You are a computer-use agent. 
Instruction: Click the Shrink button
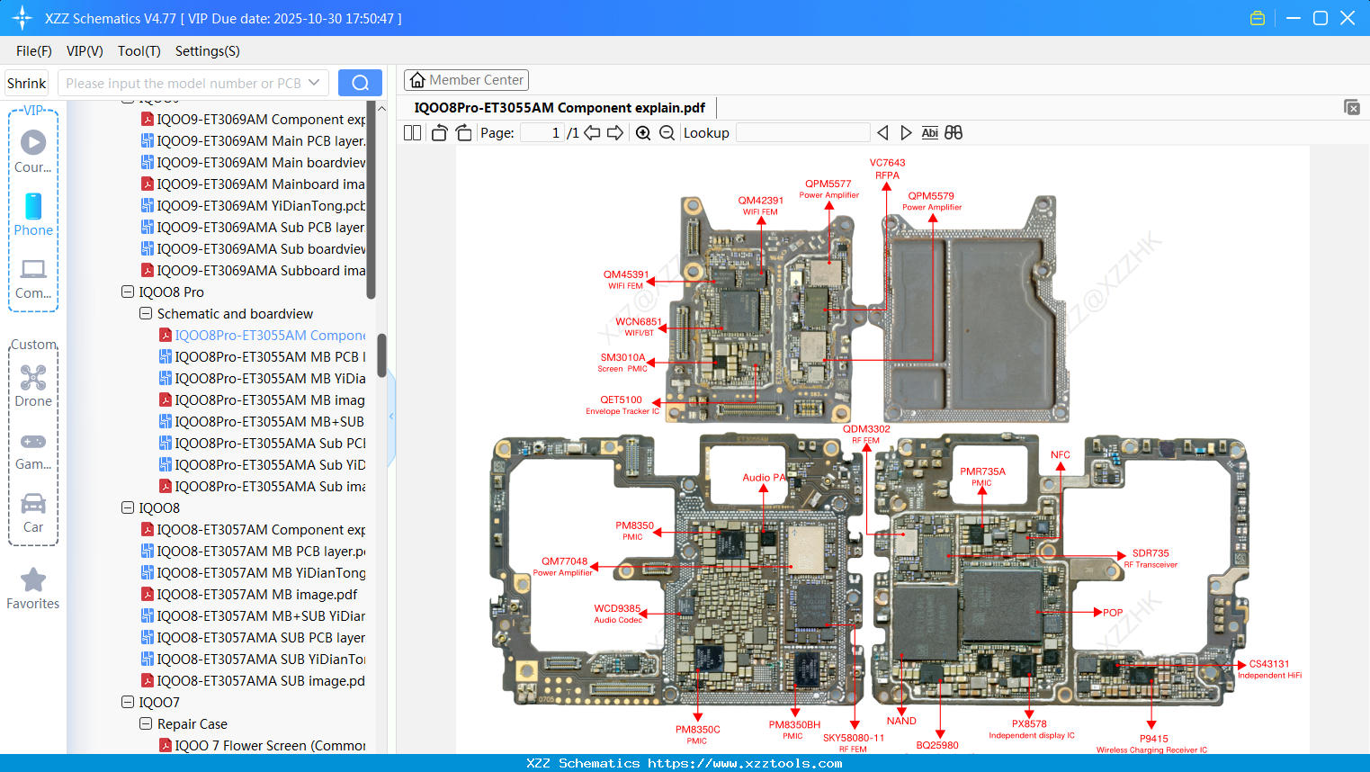tap(26, 82)
